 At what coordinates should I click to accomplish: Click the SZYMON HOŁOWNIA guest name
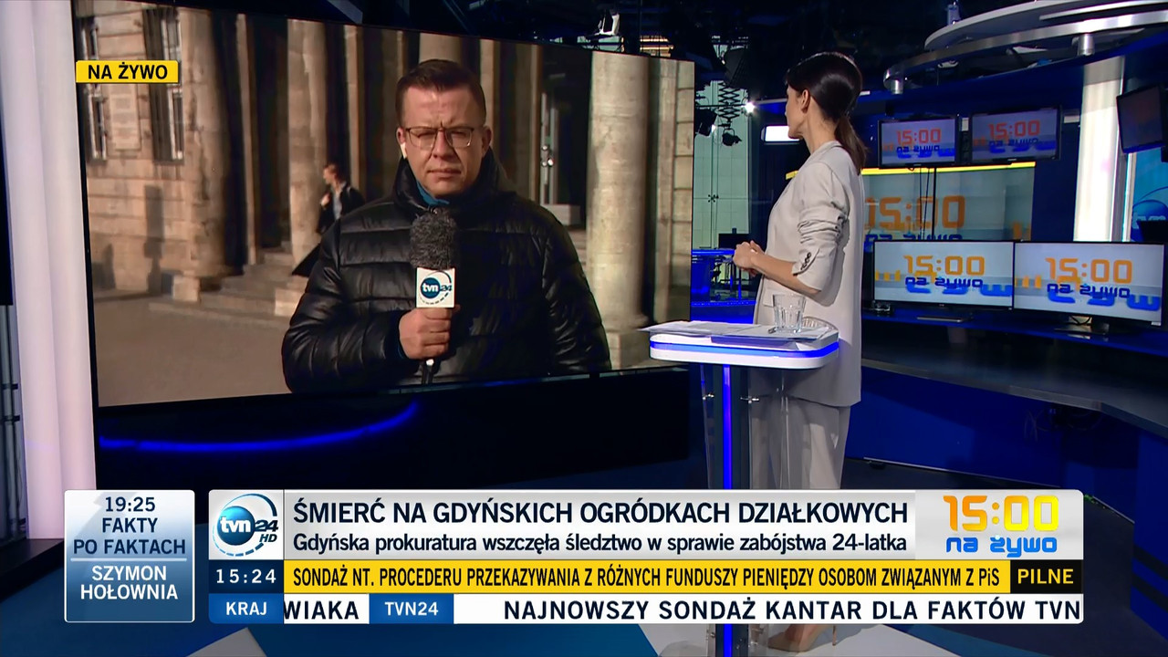pos(130,582)
